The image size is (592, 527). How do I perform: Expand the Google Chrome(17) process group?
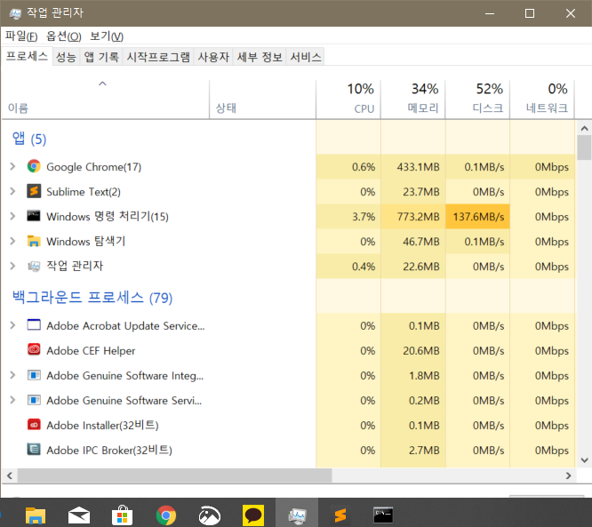click(12, 166)
